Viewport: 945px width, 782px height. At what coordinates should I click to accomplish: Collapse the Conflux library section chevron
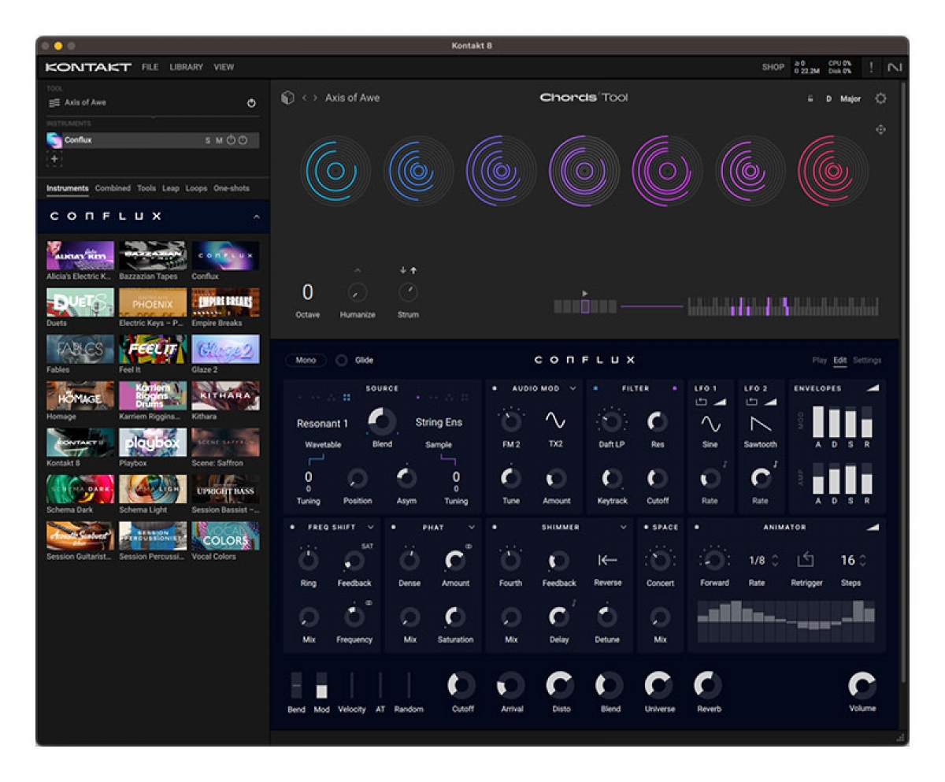point(256,217)
